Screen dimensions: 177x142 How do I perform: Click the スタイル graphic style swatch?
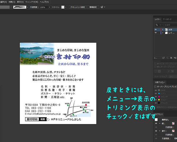63,7
